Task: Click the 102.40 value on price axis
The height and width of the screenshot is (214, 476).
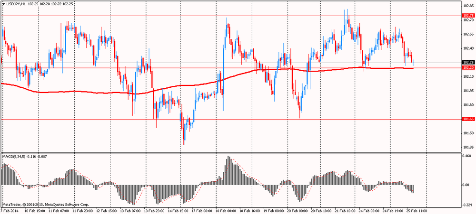Action: [468, 48]
